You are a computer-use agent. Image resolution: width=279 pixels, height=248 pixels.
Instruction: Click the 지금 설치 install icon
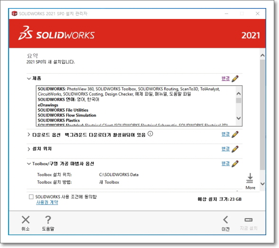click(249, 220)
